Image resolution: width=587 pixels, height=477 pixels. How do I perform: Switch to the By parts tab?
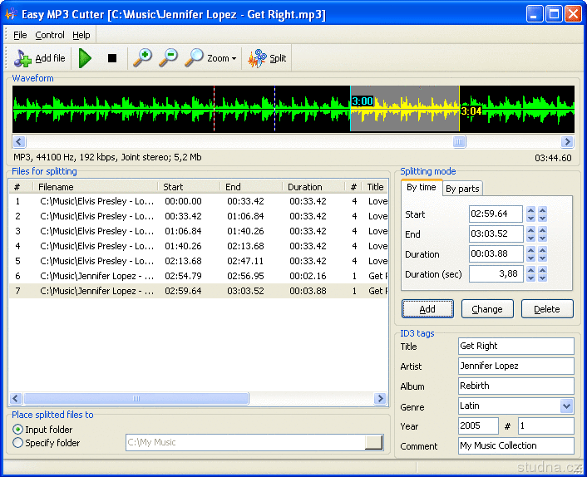point(462,189)
